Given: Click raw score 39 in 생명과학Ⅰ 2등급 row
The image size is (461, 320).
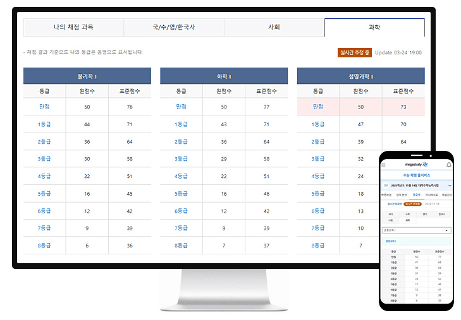Looking at the screenshot, I should click(x=360, y=141).
